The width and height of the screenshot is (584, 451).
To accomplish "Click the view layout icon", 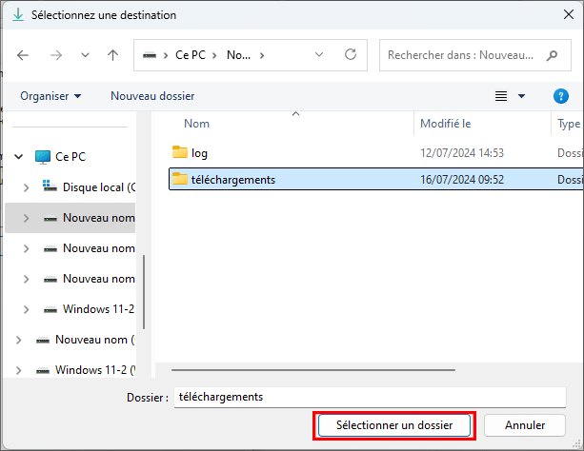I will coord(501,96).
